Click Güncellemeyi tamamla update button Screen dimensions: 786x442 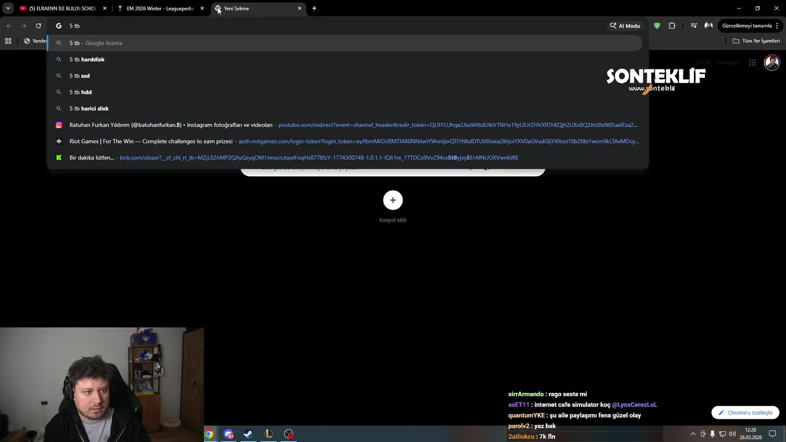pos(747,26)
